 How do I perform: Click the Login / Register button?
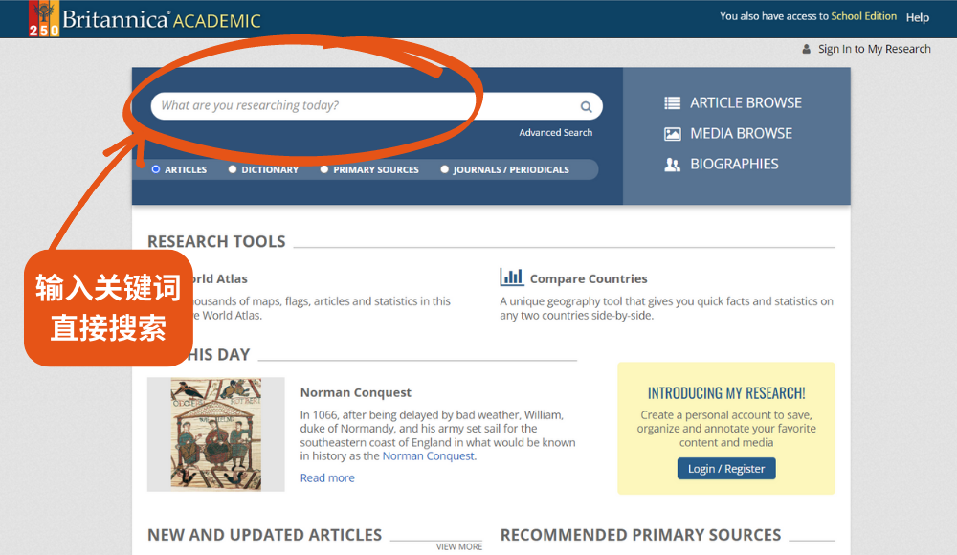pos(726,468)
